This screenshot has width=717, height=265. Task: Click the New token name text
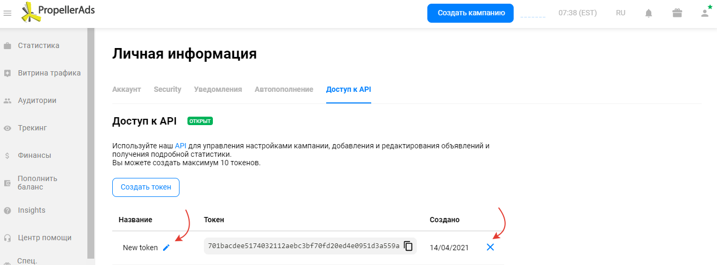(140, 247)
